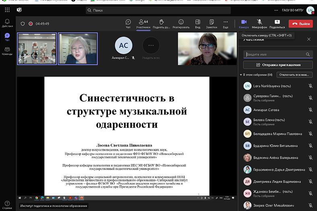Viewport: 317px width, 211px height.
Task: Open the View (Вид) layout options
Action: pyautogui.click(x=198, y=23)
